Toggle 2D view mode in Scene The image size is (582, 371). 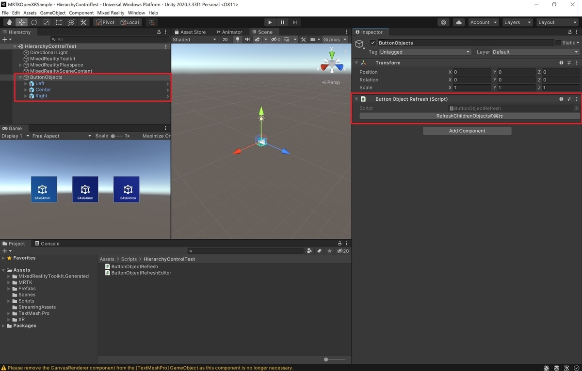point(225,40)
